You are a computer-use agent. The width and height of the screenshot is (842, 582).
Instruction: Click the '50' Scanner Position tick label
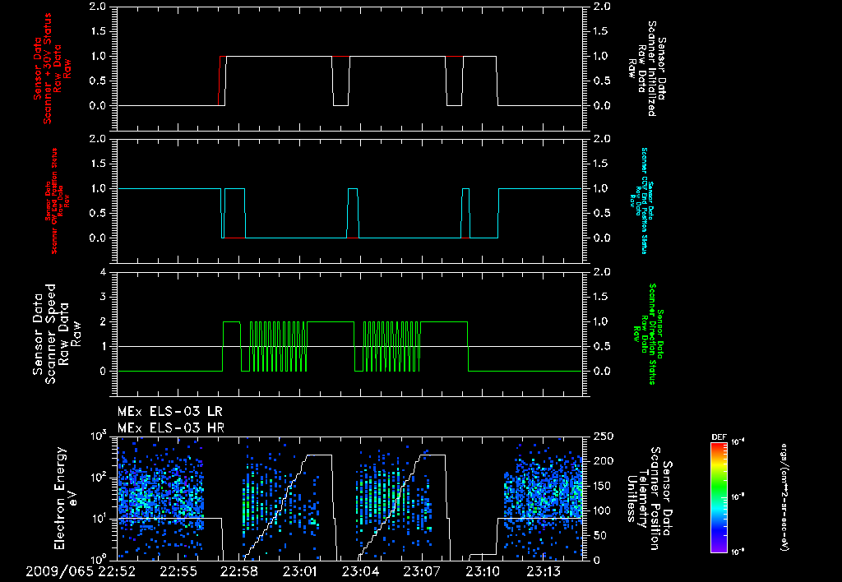[599, 535]
